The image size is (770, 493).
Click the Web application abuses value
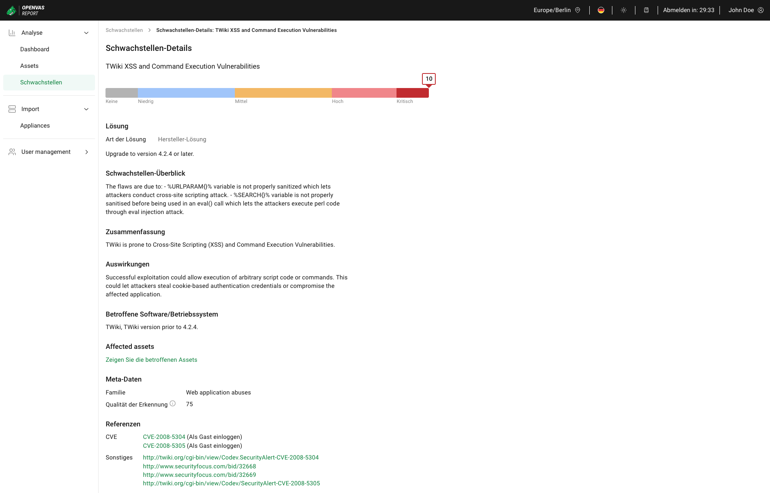point(218,392)
